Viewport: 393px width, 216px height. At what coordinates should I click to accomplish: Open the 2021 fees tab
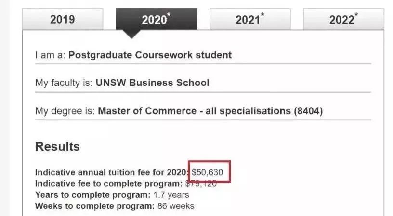pos(249,20)
